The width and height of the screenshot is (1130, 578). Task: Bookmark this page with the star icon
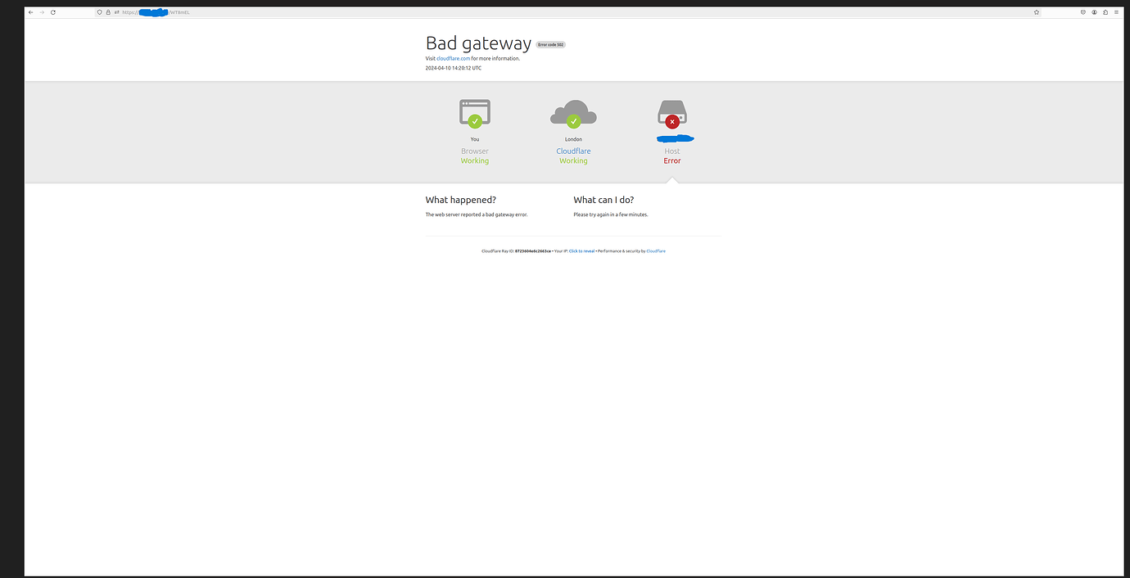[1037, 12]
